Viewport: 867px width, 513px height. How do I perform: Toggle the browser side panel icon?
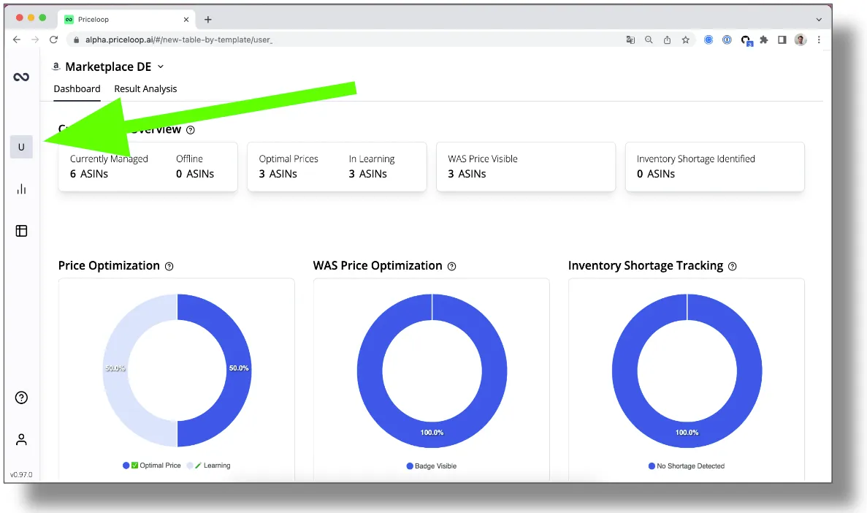point(782,40)
